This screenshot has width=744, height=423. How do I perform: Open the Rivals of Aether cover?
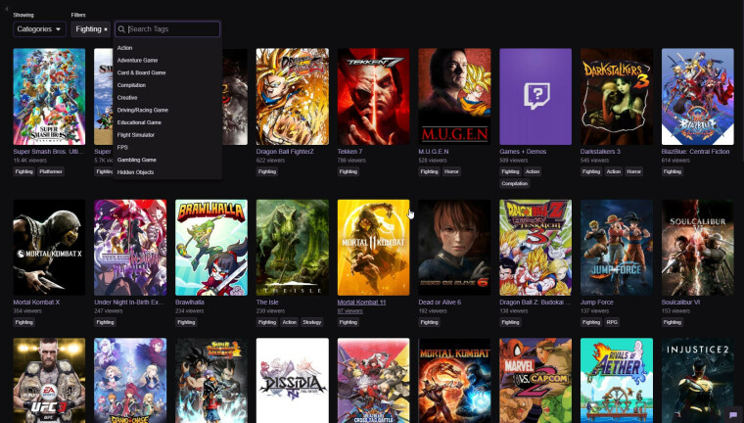pyautogui.click(x=617, y=380)
